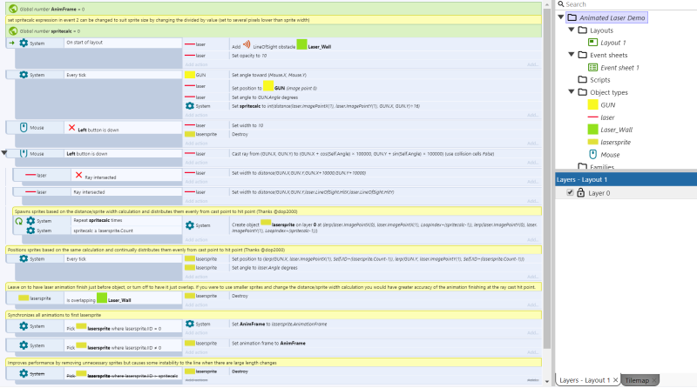Collapse the Object types folder
Viewport: 697px width, 388px height.
[x=572, y=92]
